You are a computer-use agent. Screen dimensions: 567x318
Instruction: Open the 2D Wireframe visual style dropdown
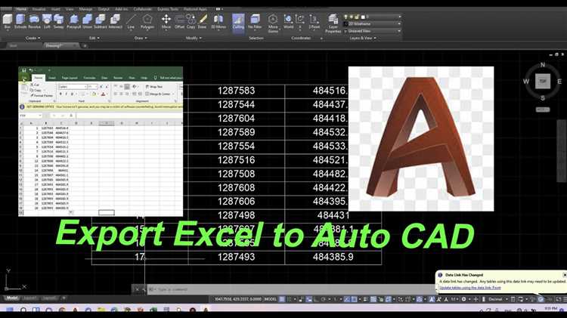coord(372,24)
